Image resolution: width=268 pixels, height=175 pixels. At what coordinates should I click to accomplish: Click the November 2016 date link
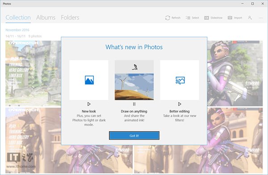pos(17,30)
